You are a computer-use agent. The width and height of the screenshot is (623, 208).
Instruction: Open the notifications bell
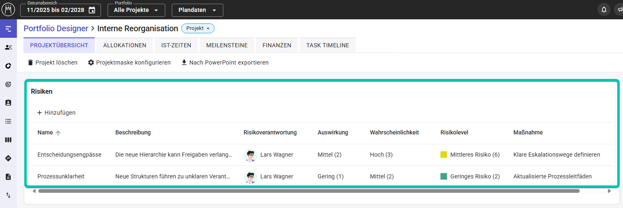pos(604,10)
